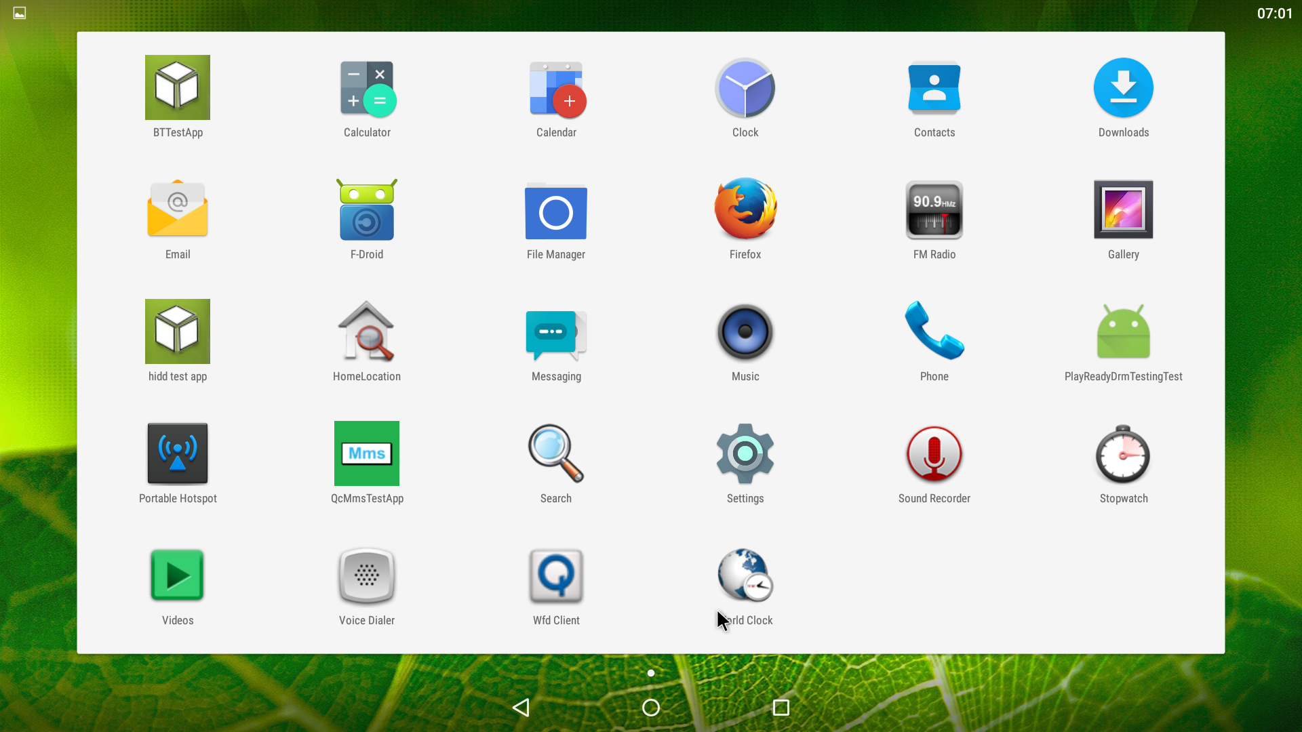Open the Phone dialer app
Image resolution: width=1302 pixels, height=732 pixels.
(934, 330)
